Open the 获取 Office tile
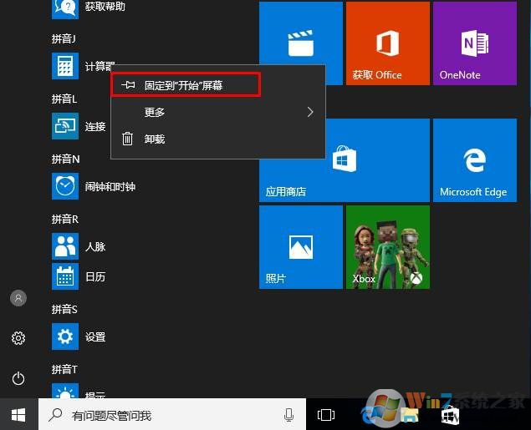The image size is (531, 430). [x=388, y=43]
